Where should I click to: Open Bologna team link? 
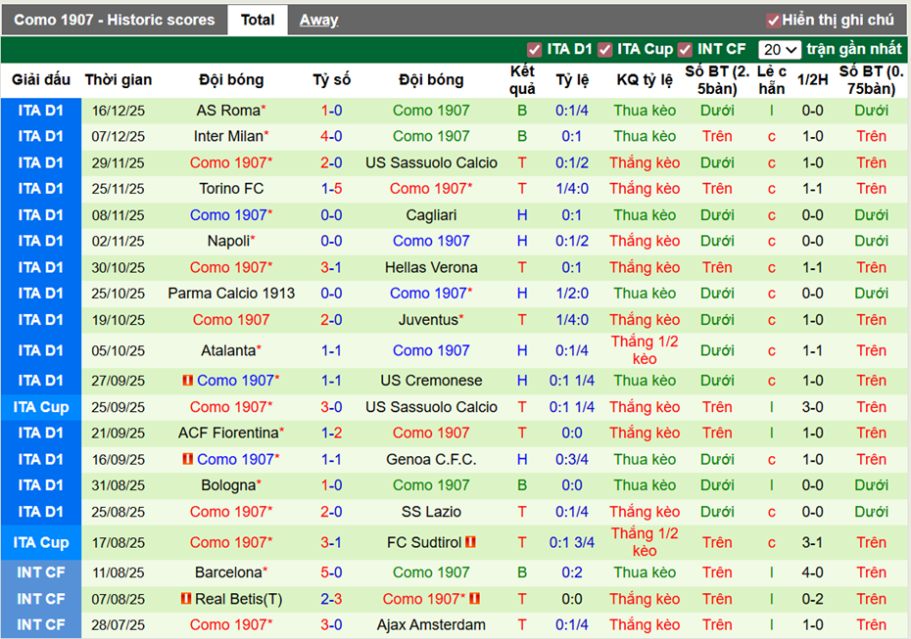coord(228,485)
